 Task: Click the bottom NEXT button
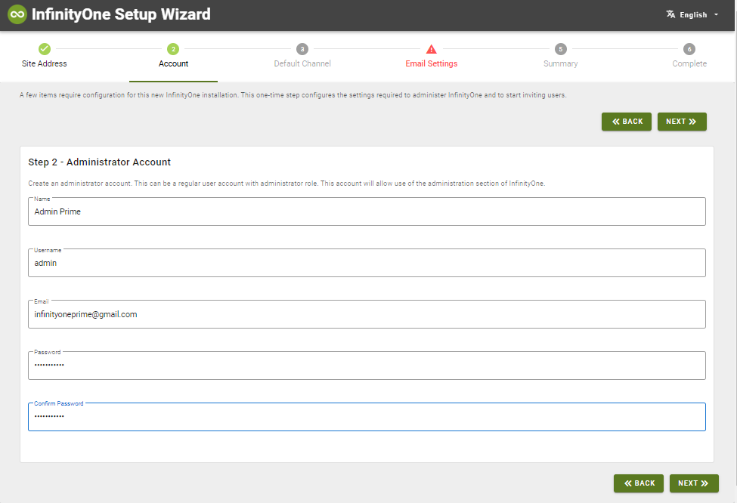pyautogui.click(x=694, y=483)
